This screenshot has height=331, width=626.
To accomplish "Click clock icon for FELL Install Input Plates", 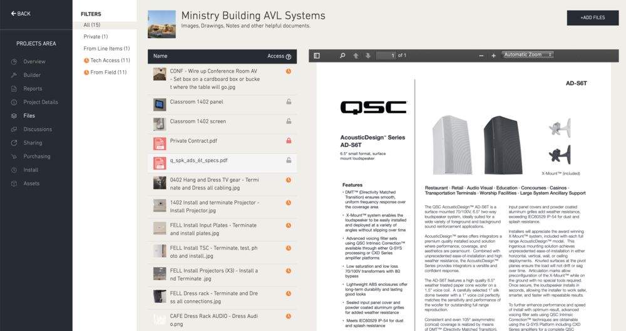I will (x=288, y=226).
